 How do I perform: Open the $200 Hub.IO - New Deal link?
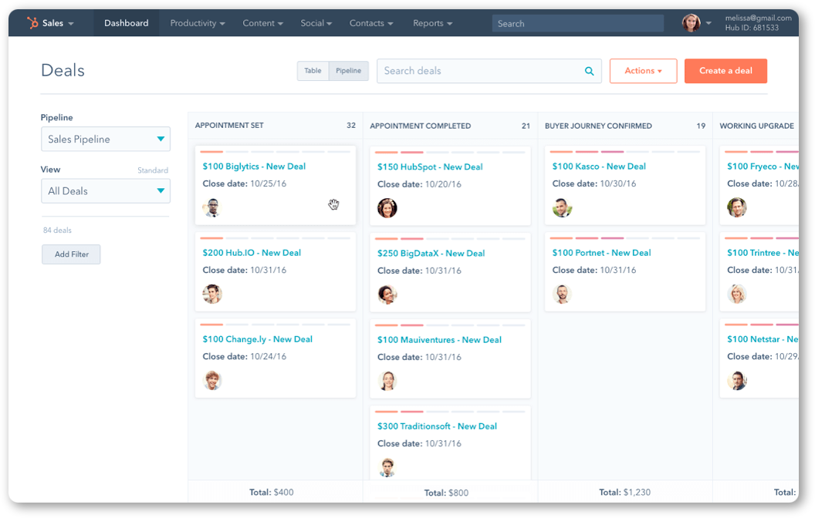click(252, 253)
